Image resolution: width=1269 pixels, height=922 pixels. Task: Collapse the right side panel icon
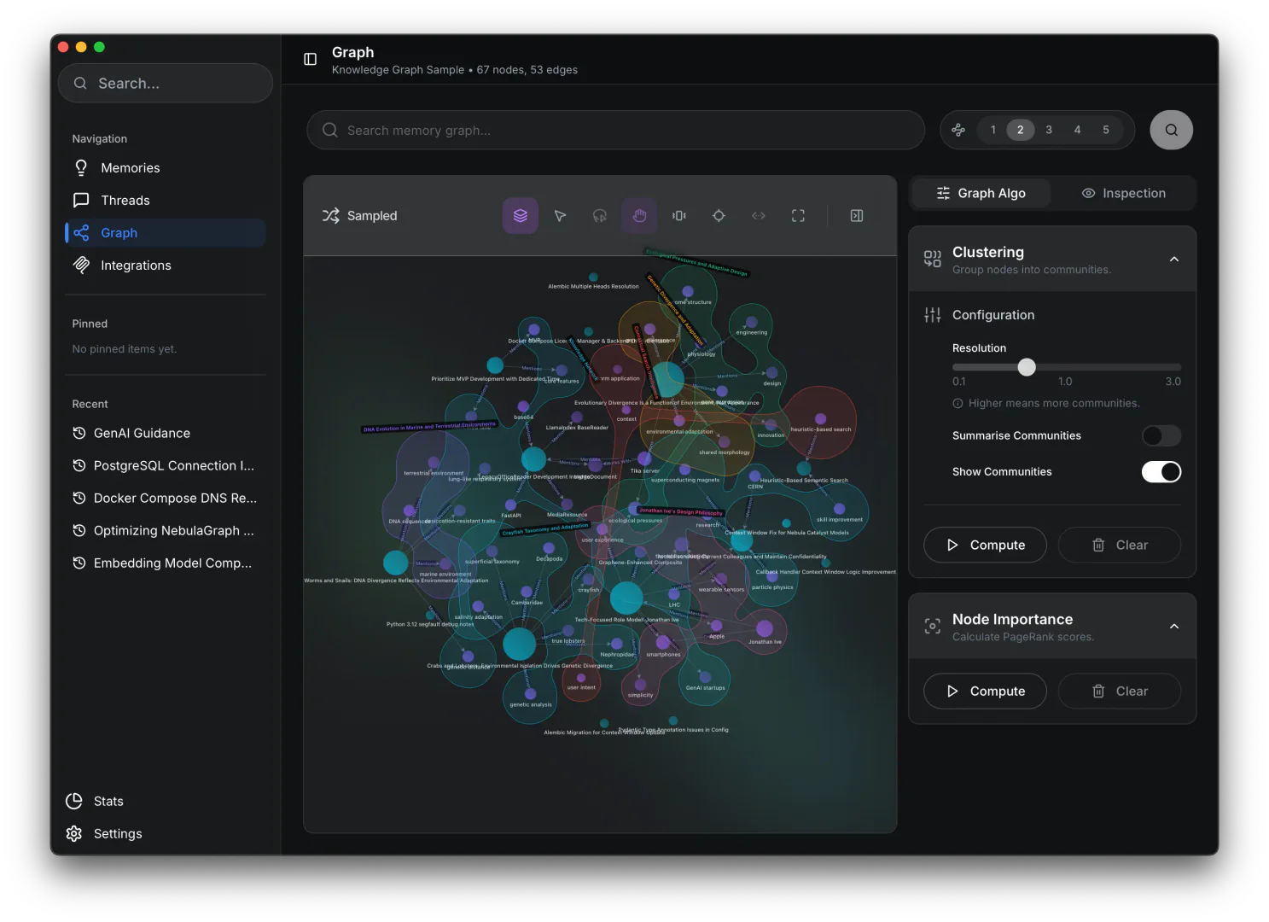pos(857,216)
